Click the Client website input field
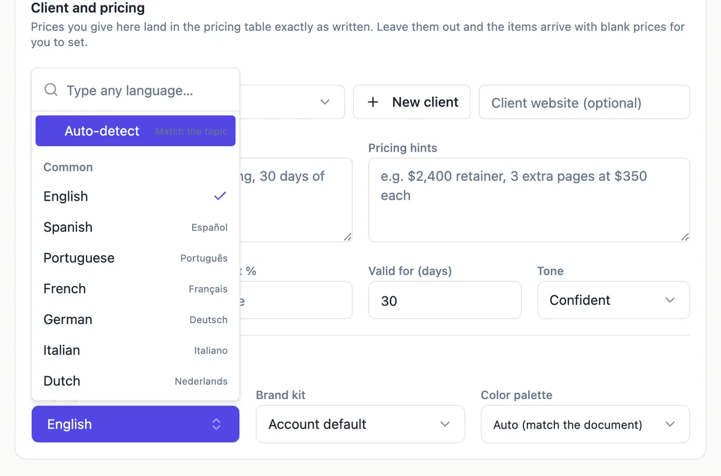Image resolution: width=721 pixels, height=476 pixels. tap(584, 102)
